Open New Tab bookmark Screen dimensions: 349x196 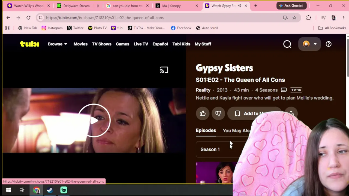point(27,28)
